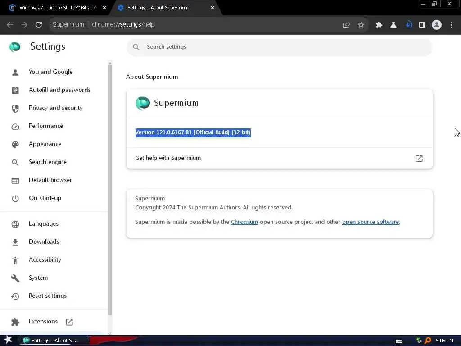The height and width of the screenshot is (346, 461).
Task: Click the blue media control toolbar icon
Action: 408,25
